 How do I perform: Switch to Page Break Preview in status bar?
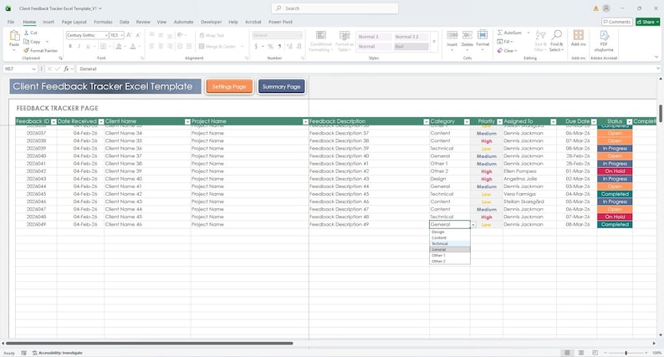(x=595, y=353)
